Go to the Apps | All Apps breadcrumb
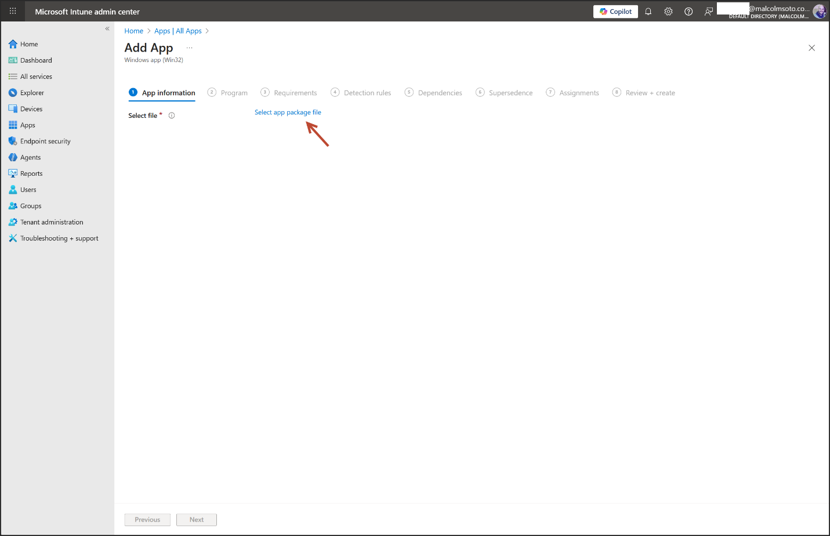This screenshot has height=536, width=830. (178, 31)
